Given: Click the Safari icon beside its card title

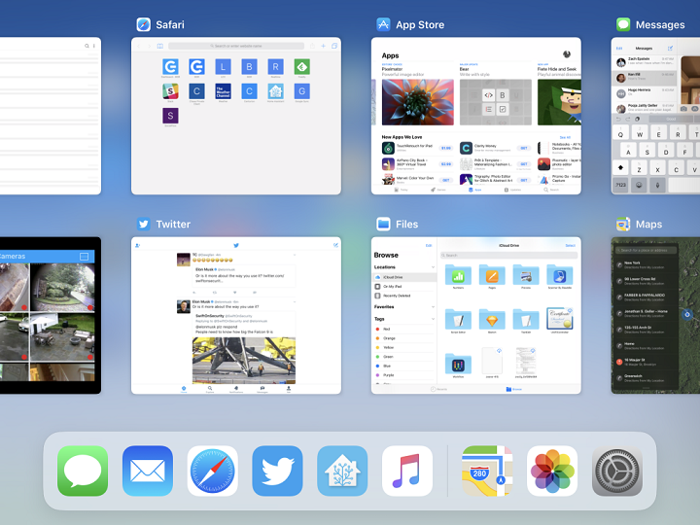Looking at the screenshot, I should [x=143, y=24].
